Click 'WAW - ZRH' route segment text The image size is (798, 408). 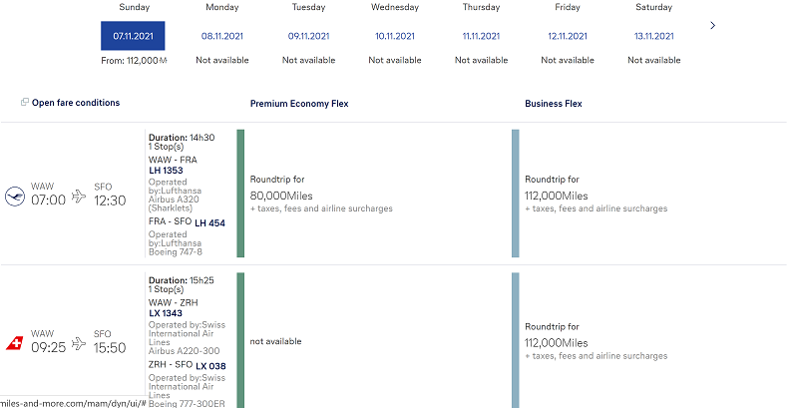coord(173,302)
